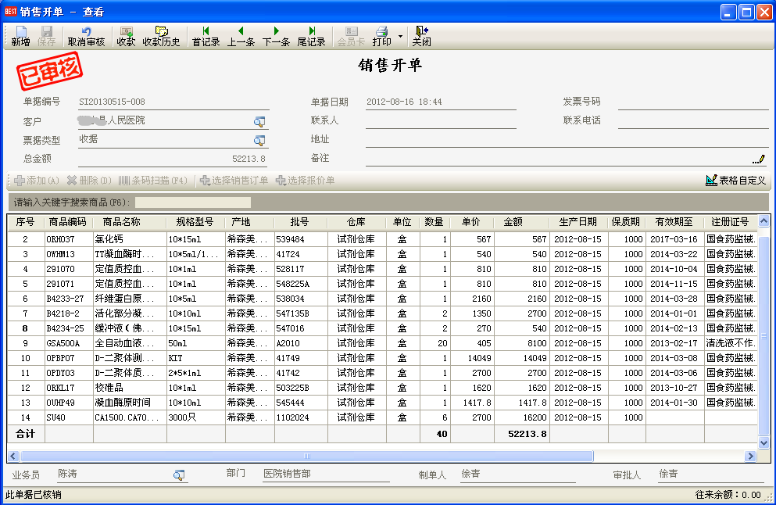Click the 备注 edit pencil icon
776x505 pixels.
click(758, 159)
